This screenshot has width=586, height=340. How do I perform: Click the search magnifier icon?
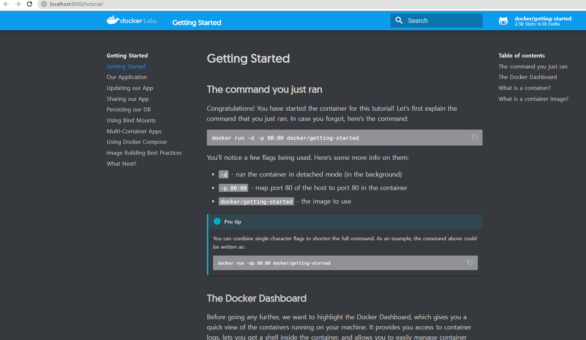(399, 20)
